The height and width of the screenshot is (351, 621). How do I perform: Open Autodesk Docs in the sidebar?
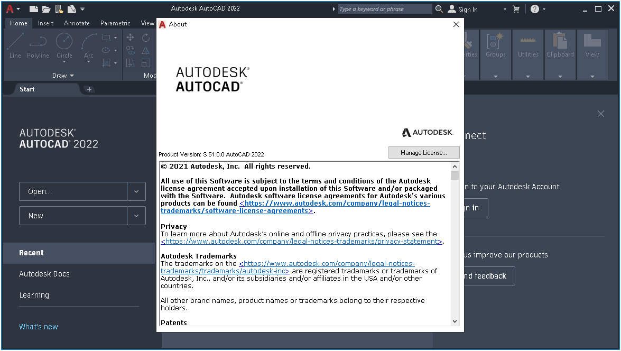click(x=44, y=274)
